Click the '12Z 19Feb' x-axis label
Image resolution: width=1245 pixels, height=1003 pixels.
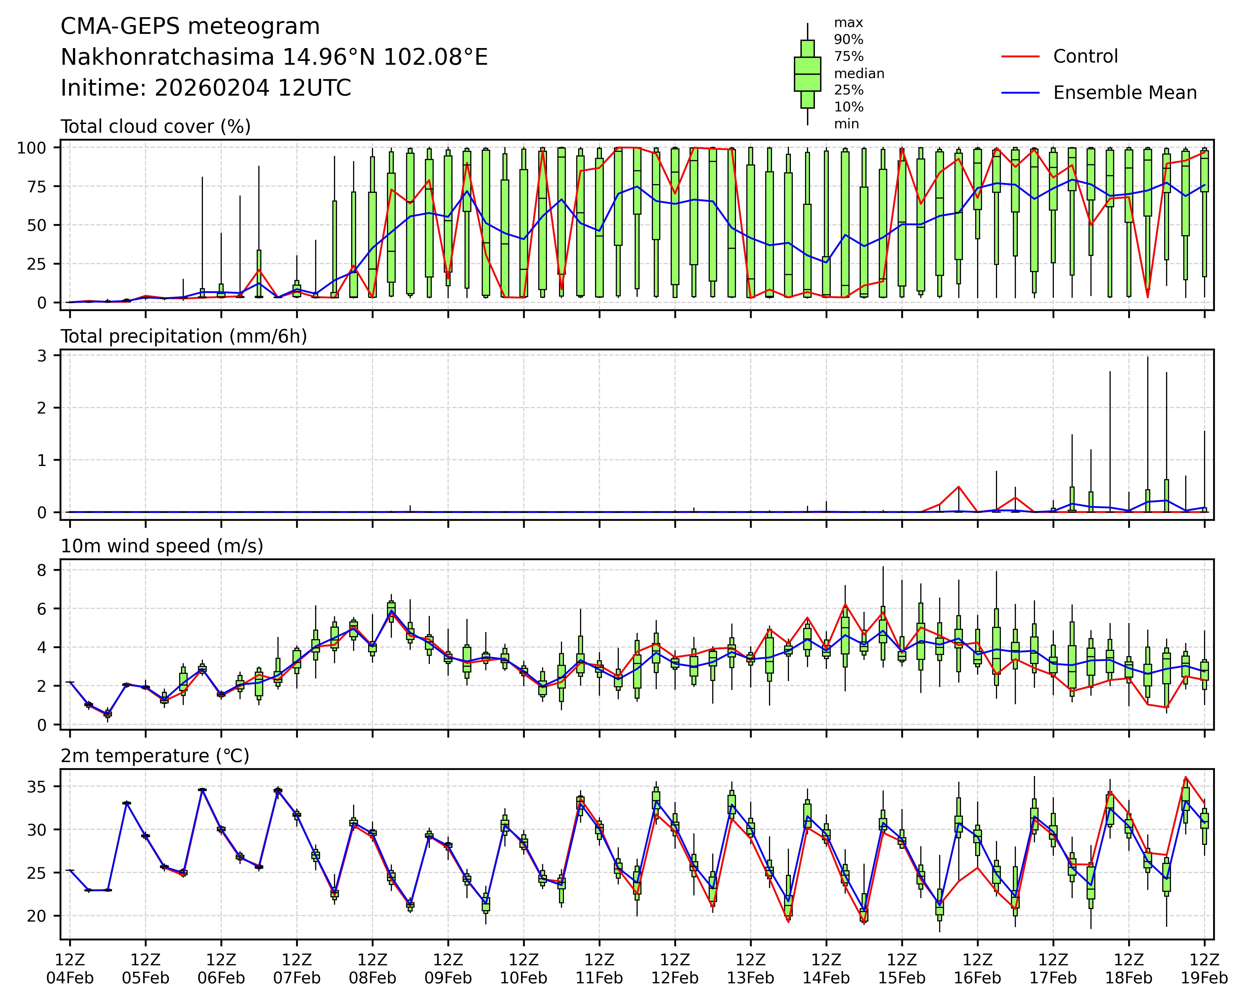point(1204,969)
